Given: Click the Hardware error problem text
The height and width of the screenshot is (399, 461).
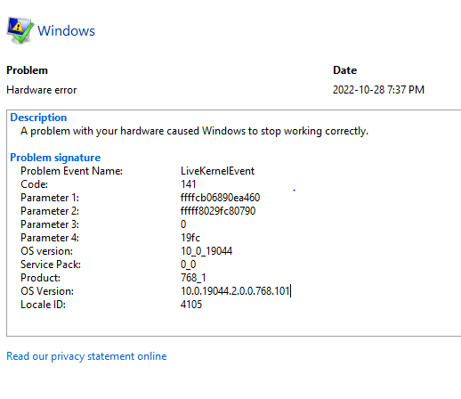Looking at the screenshot, I should pos(42,90).
